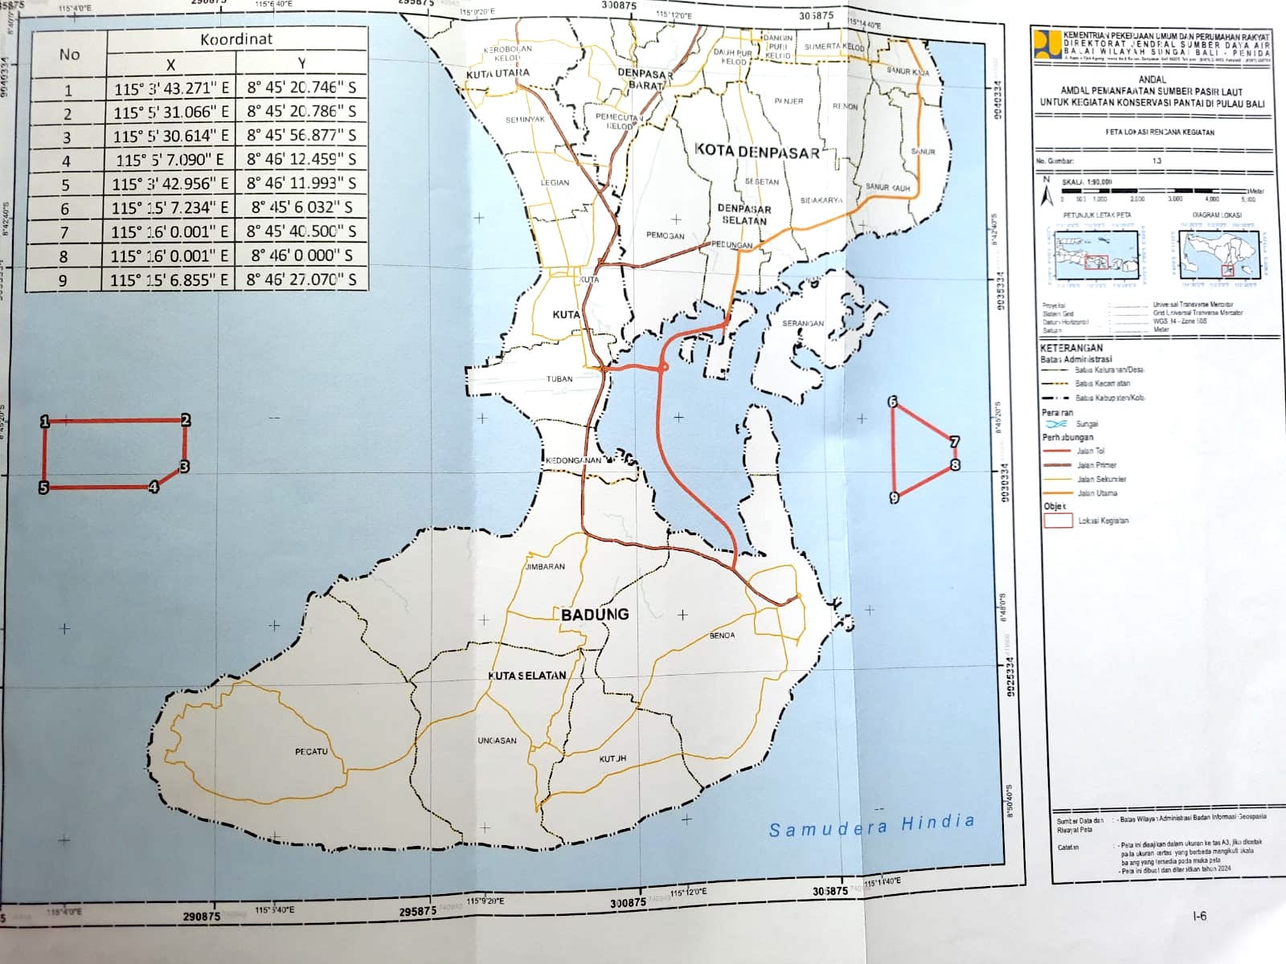
Task: Click vertex marker 4 on the western polygon
Action: point(154,487)
